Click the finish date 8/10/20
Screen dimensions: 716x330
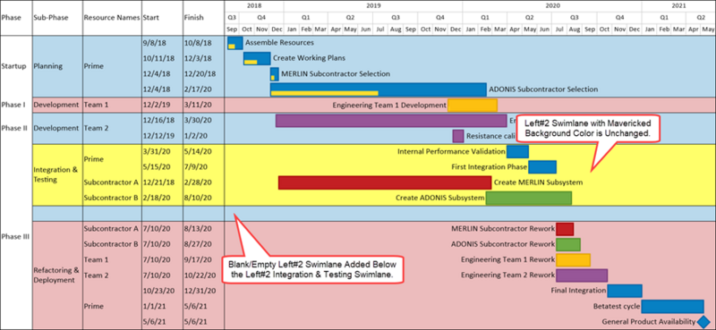click(x=198, y=199)
